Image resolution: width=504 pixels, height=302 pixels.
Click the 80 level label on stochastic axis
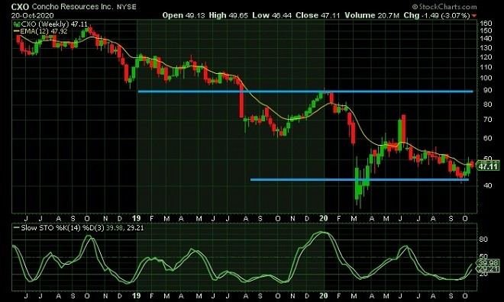pos(483,239)
